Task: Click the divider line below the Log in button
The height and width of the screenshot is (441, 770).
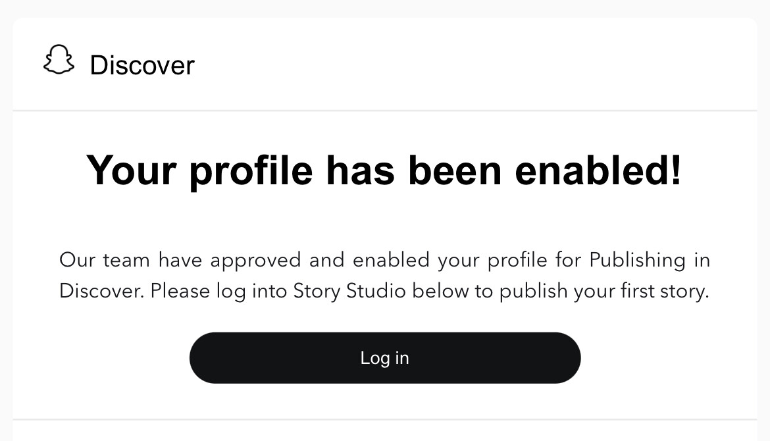Action: [385, 419]
